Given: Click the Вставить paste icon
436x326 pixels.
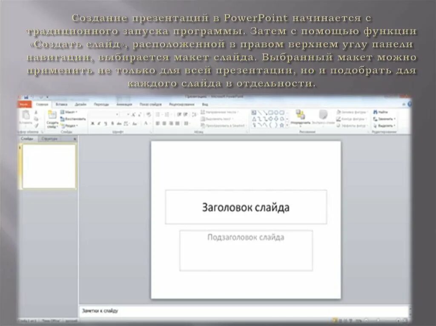Looking at the screenshot, I should (26, 114).
